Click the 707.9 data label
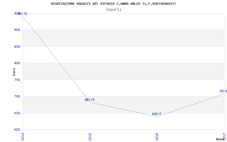227x142 pixels. 223,91
